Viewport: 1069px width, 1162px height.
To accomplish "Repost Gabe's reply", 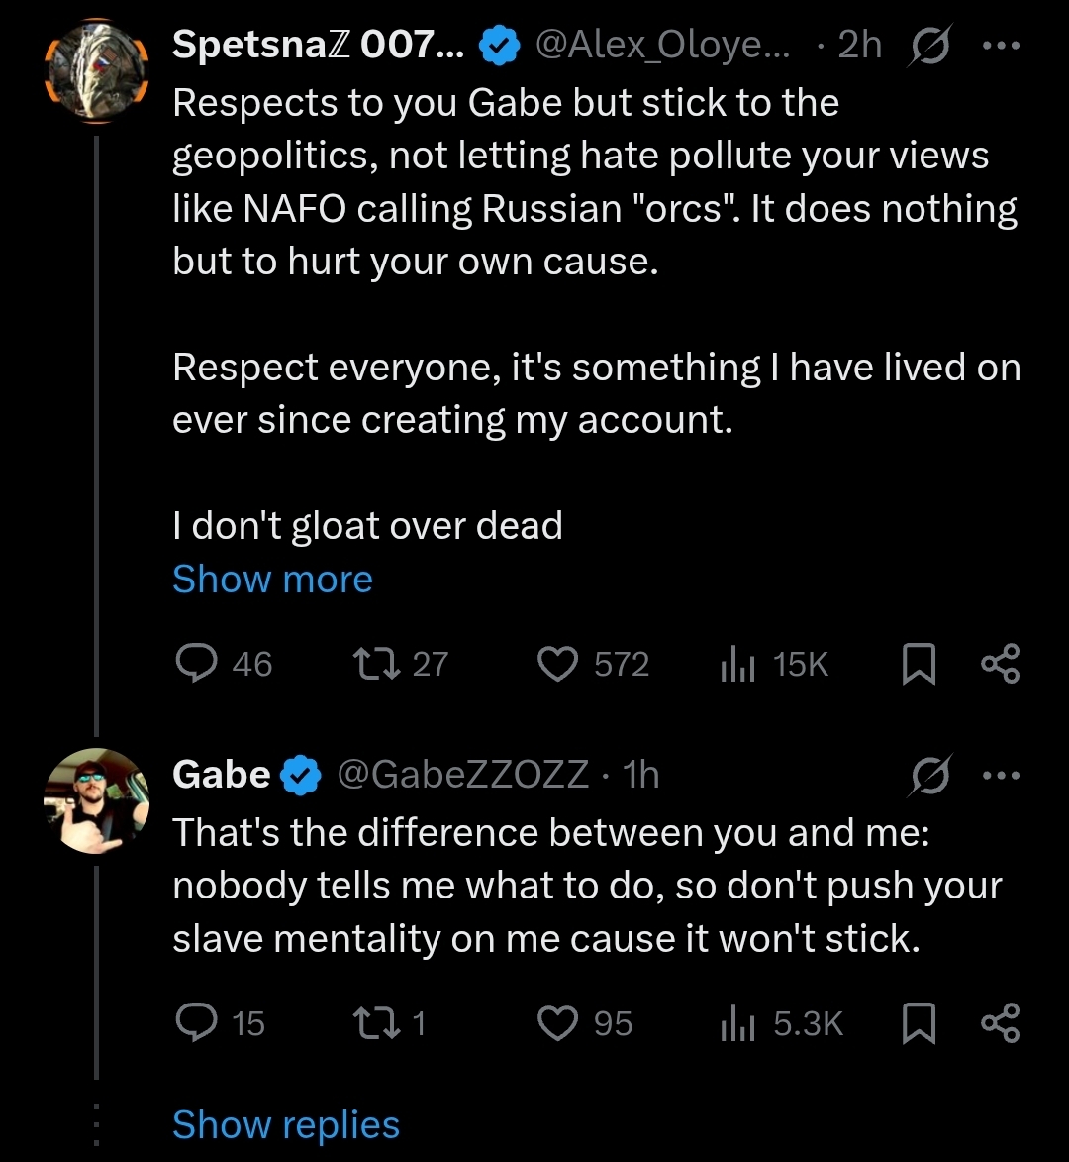I will click(377, 1022).
